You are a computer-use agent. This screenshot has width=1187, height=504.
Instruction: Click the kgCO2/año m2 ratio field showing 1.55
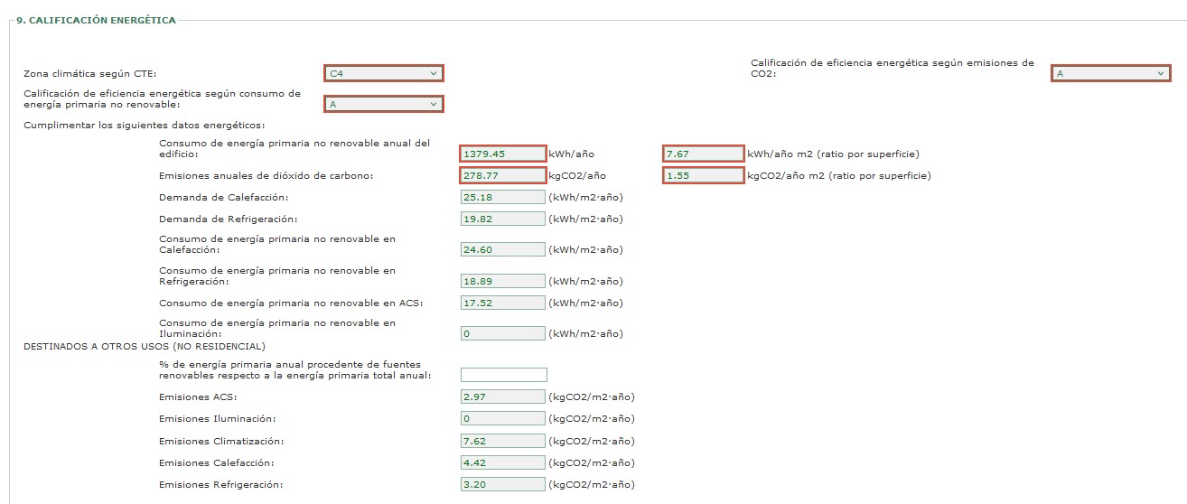[703, 175]
